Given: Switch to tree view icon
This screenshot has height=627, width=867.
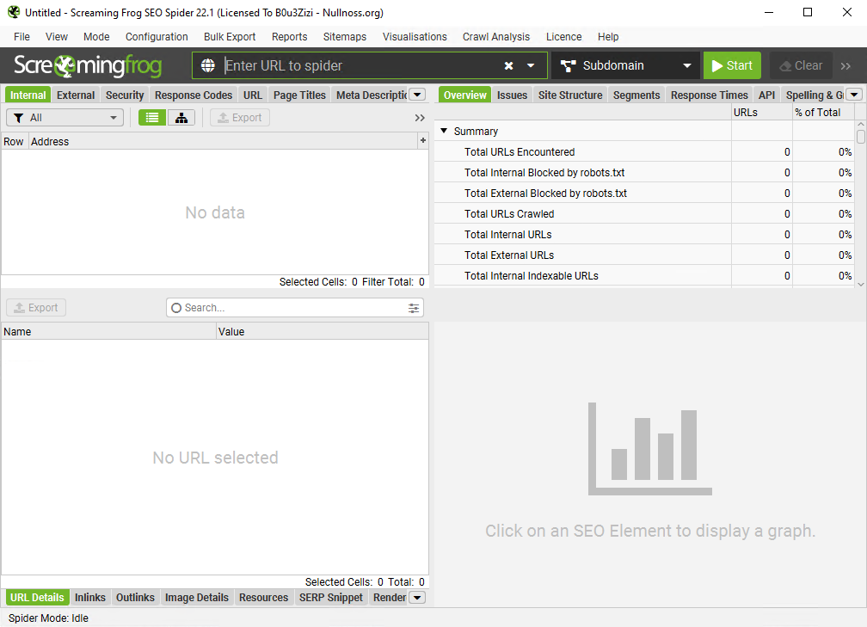Looking at the screenshot, I should 181,118.
